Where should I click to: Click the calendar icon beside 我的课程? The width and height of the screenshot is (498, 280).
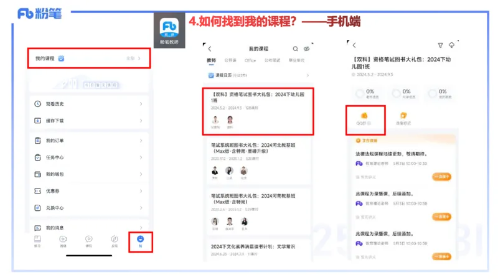tap(61, 58)
